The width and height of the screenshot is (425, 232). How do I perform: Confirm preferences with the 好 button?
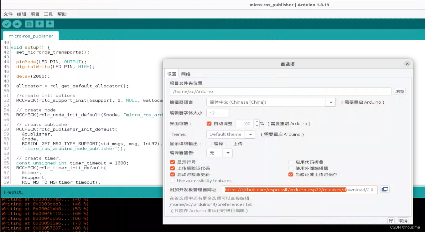[x=391, y=221]
